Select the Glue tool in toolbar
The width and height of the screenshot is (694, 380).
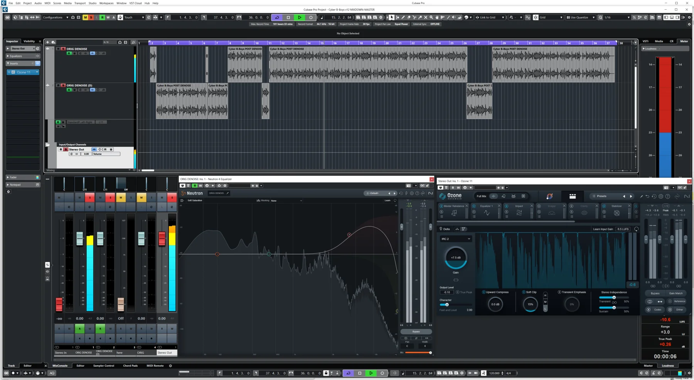coord(420,17)
